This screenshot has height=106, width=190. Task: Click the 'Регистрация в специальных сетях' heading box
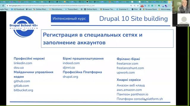tap(107, 39)
